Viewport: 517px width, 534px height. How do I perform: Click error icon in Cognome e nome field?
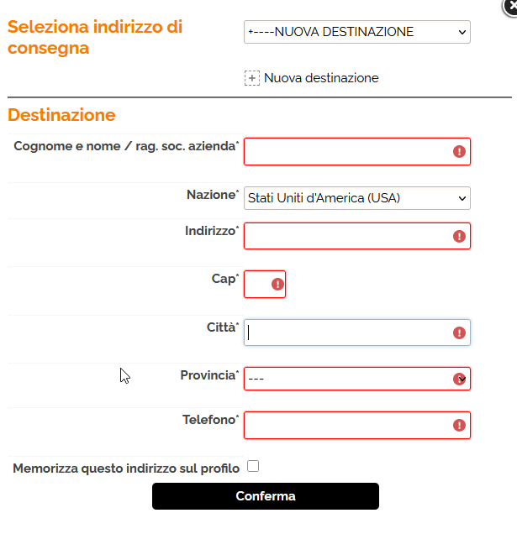point(459,151)
